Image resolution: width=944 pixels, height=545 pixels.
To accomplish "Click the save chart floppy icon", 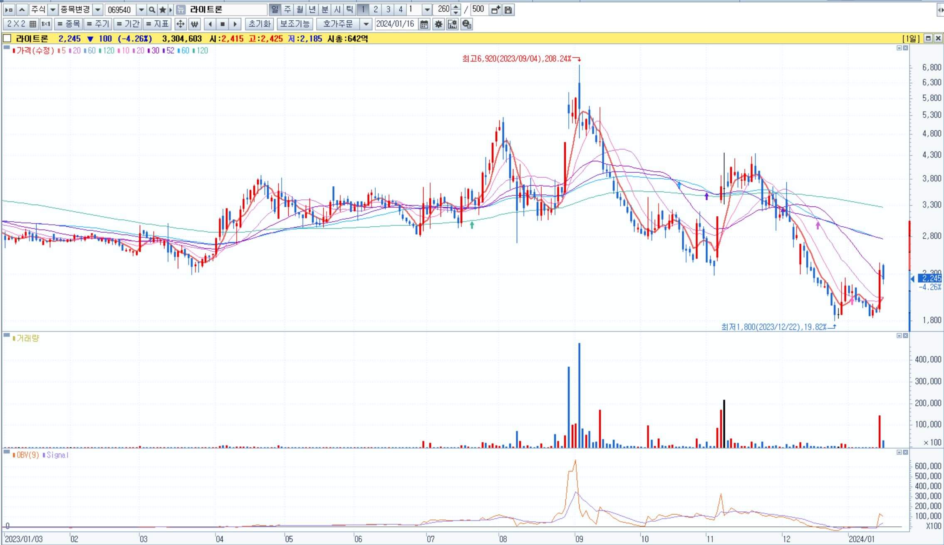I will 508,10.
